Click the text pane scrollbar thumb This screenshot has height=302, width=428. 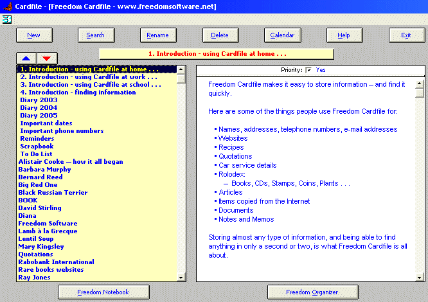coord(420,93)
